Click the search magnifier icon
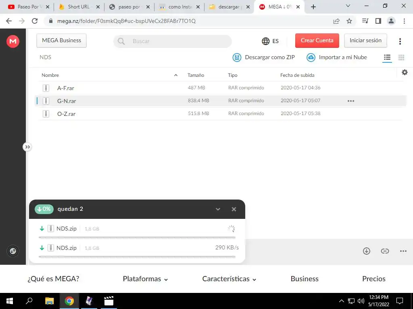Screen dimensions: 413x309 pyautogui.click(x=121, y=41)
